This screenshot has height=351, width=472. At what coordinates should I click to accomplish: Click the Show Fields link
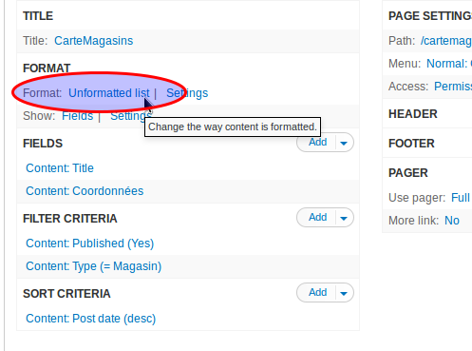78,116
